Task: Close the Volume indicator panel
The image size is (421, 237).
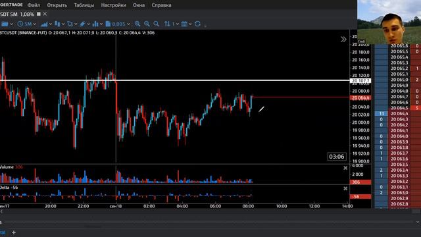Action: pyautogui.click(x=345, y=168)
